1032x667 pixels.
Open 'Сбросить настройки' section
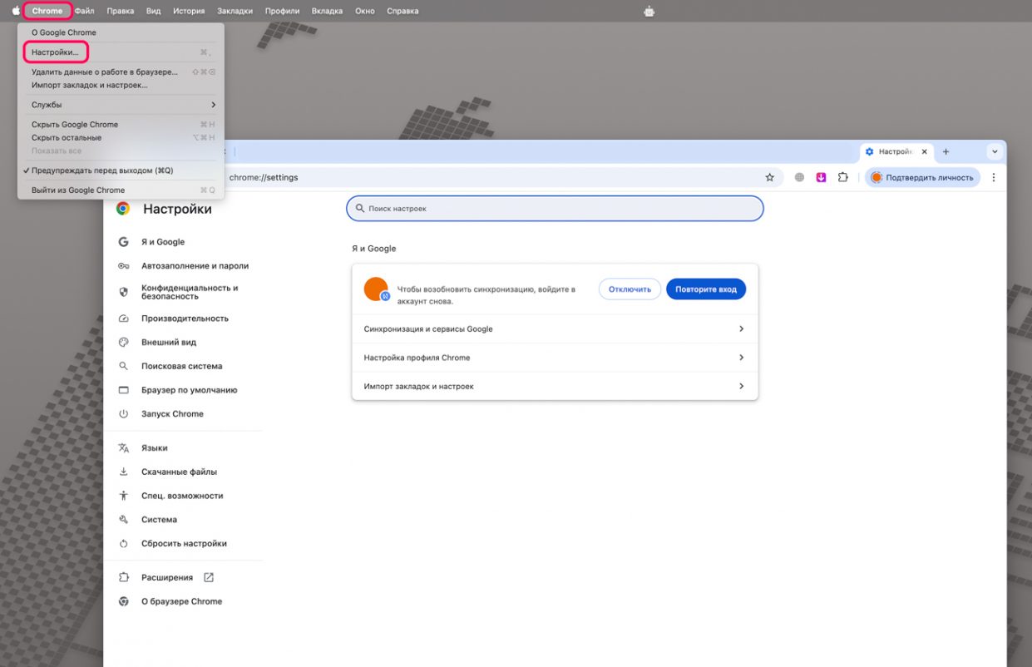(185, 543)
